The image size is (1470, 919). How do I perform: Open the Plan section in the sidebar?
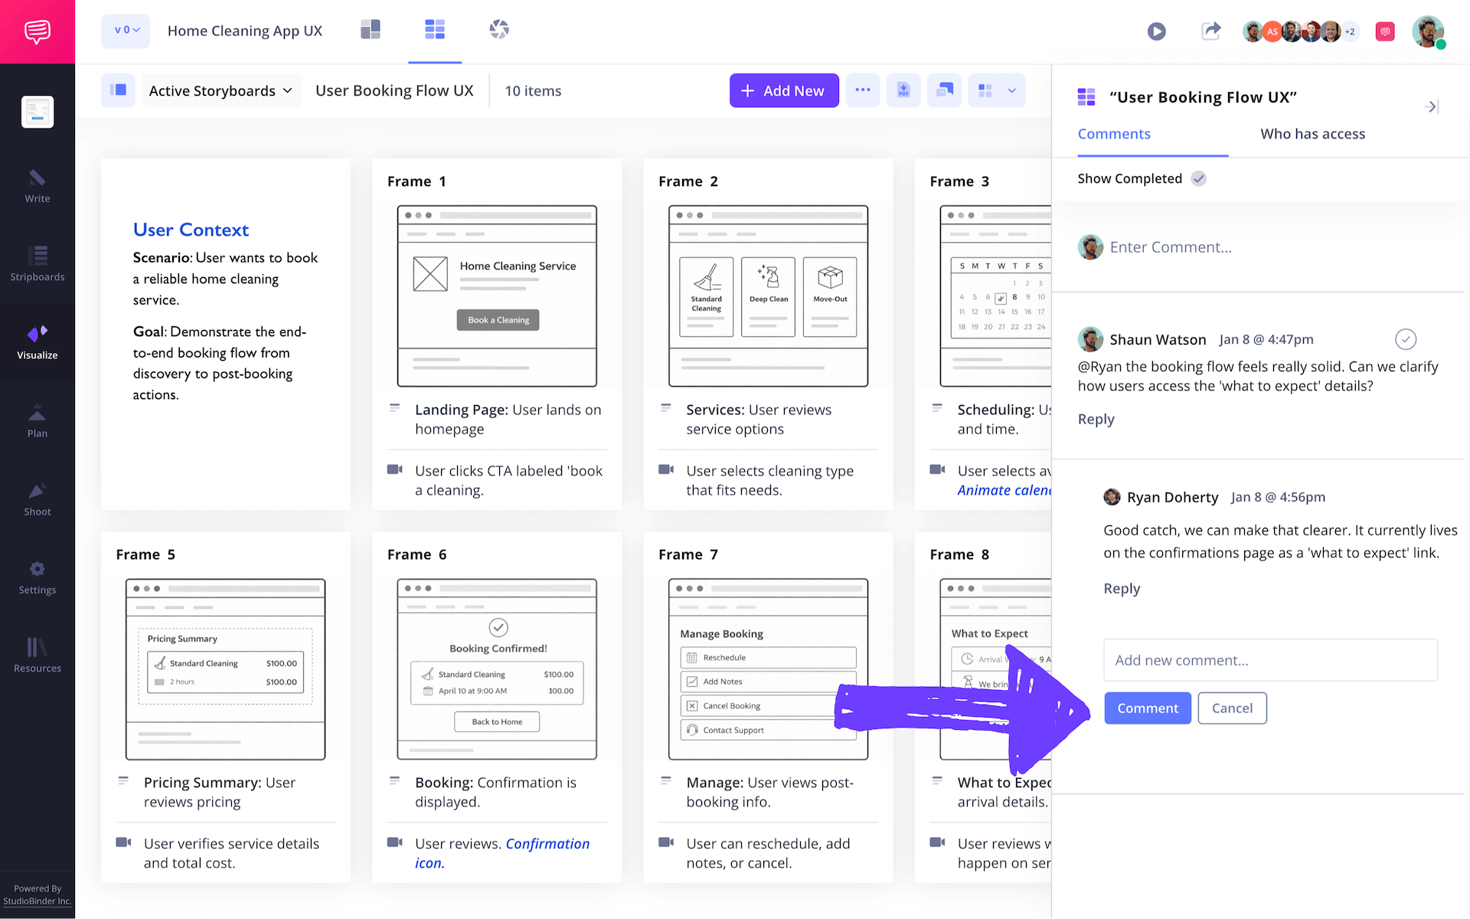coord(37,420)
